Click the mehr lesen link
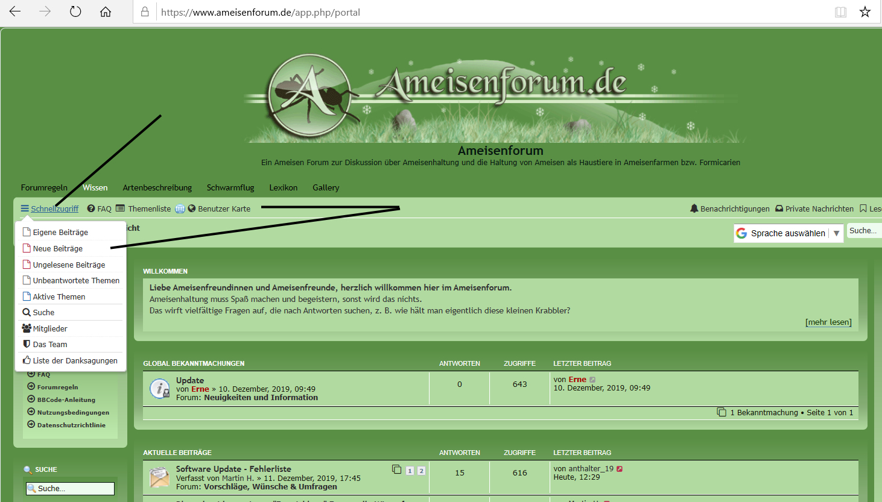Screen dimensions: 882x502 [828, 322]
